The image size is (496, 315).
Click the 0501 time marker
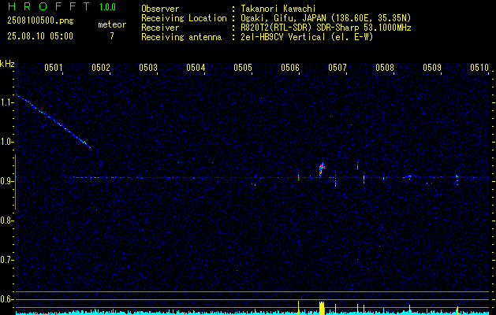(x=53, y=68)
